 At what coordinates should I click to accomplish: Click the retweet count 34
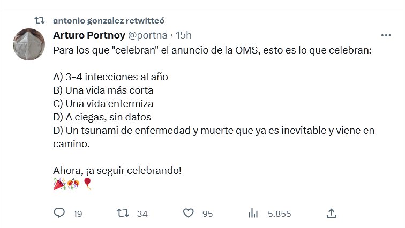(x=142, y=214)
